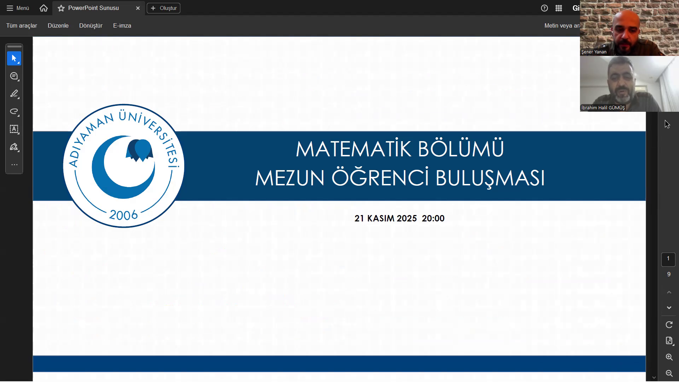
Task: Open the comment tool in sidebar
Action: (x=14, y=76)
